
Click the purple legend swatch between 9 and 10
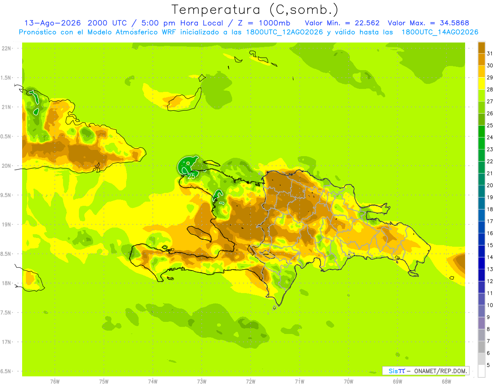[481, 311]
